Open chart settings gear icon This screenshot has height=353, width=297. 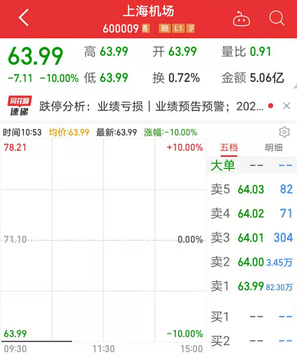point(284,132)
